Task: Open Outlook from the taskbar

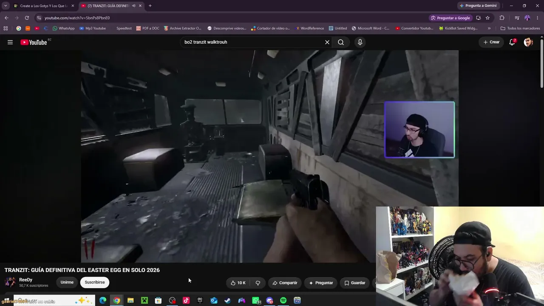Action: (214, 300)
